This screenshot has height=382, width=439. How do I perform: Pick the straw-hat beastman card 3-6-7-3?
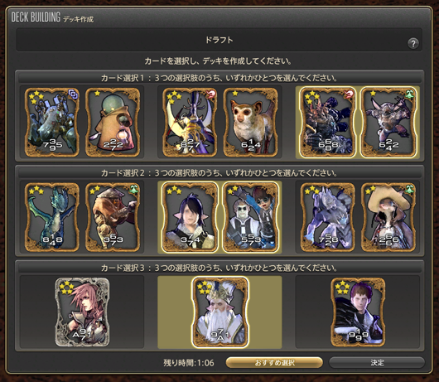pyautogui.click(x=113, y=217)
